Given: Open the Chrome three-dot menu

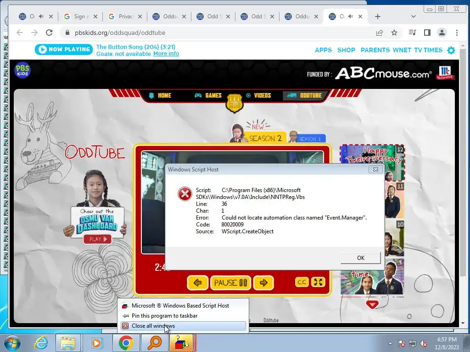Looking at the screenshot, I should (x=457, y=33).
